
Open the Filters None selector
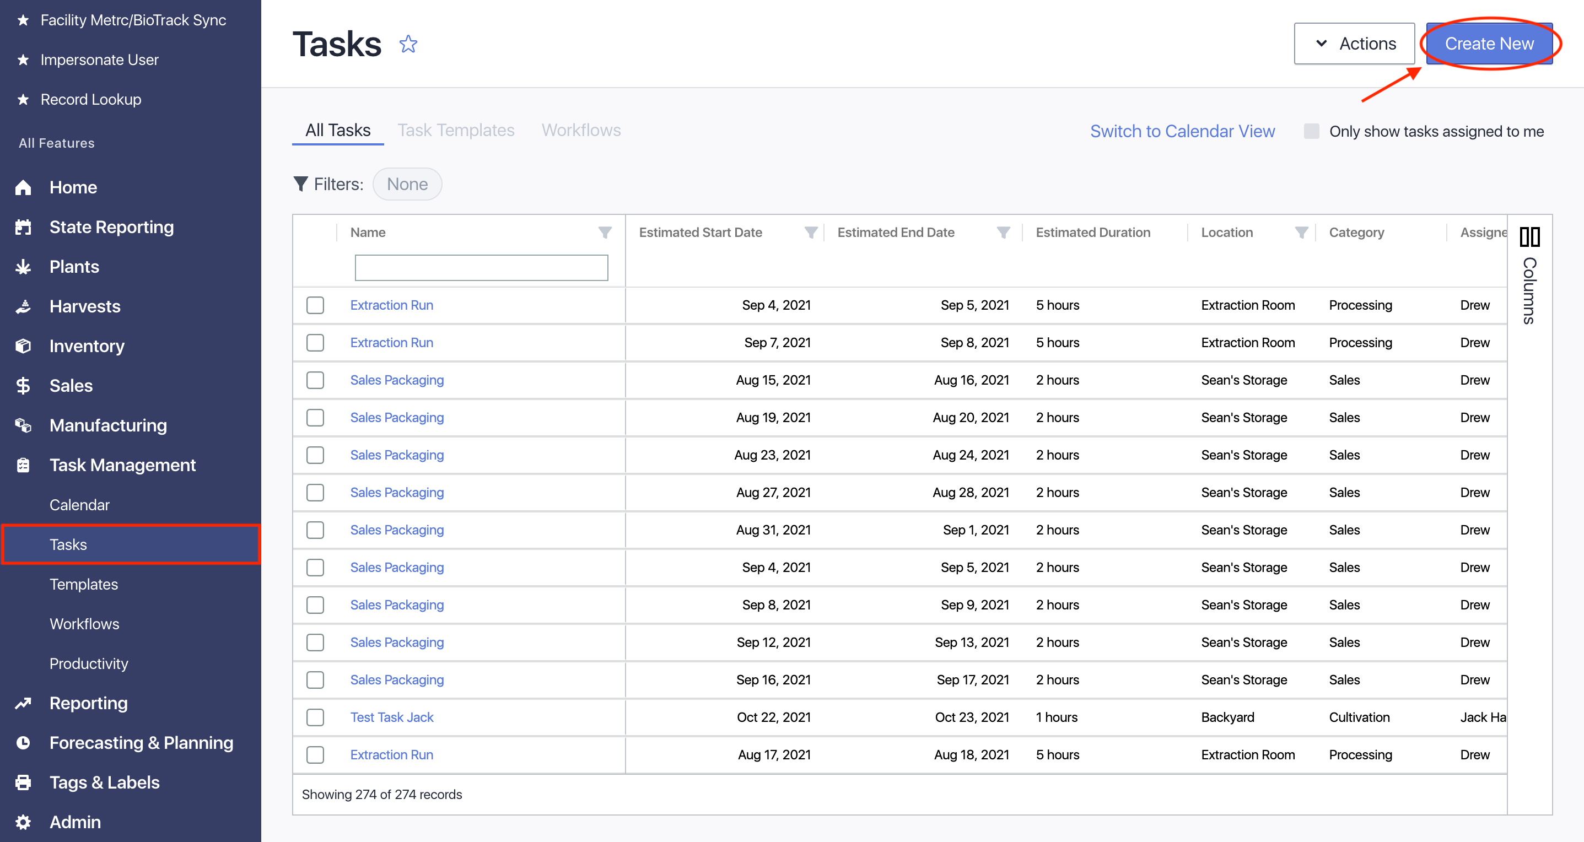coord(407,185)
